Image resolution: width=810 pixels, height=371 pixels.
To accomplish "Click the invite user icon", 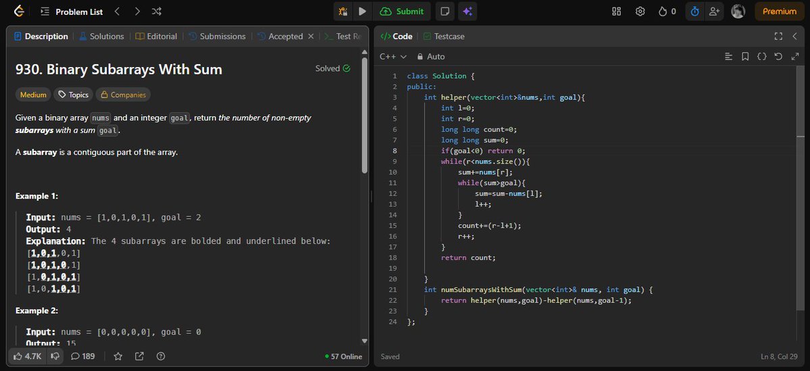I will tap(714, 11).
